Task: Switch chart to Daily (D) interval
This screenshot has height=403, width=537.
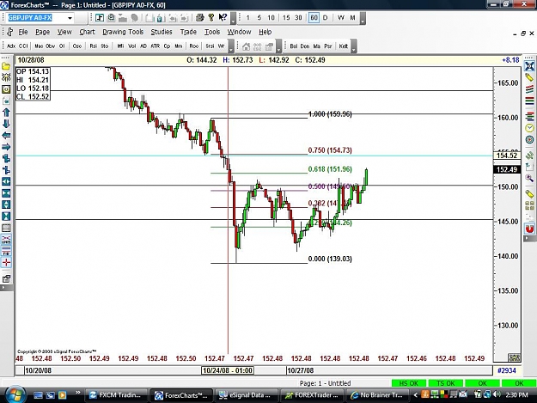Action: pos(326,18)
